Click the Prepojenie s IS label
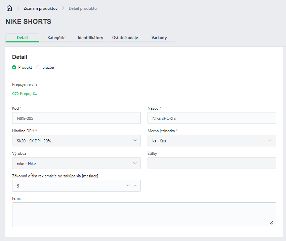 tap(25, 84)
